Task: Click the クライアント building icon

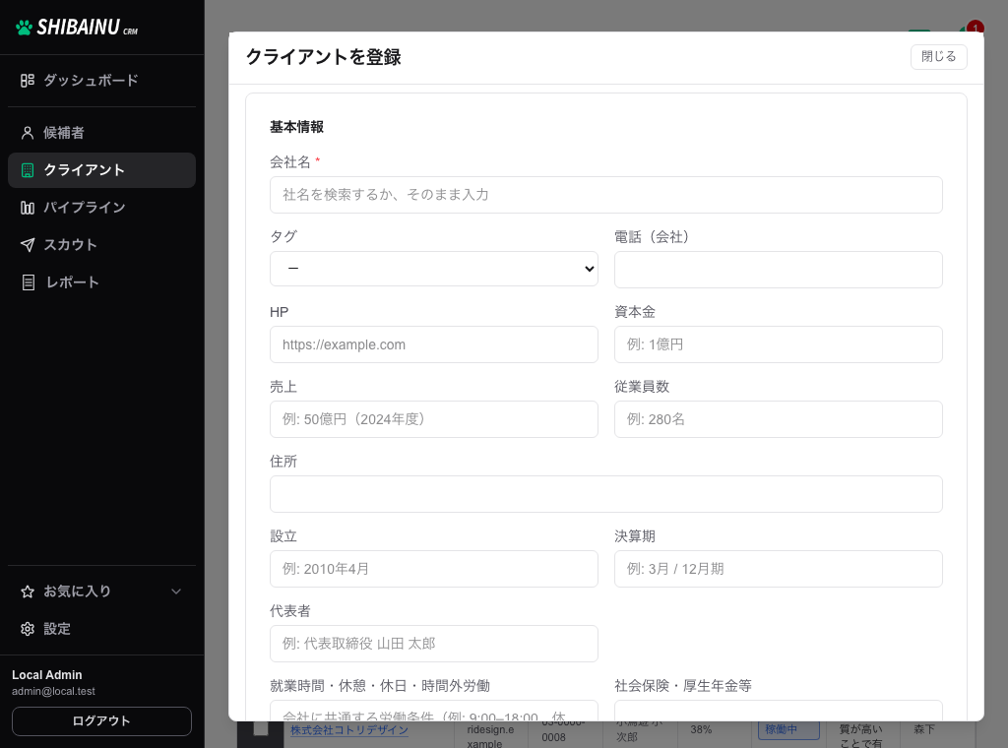Action: (x=27, y=170)
